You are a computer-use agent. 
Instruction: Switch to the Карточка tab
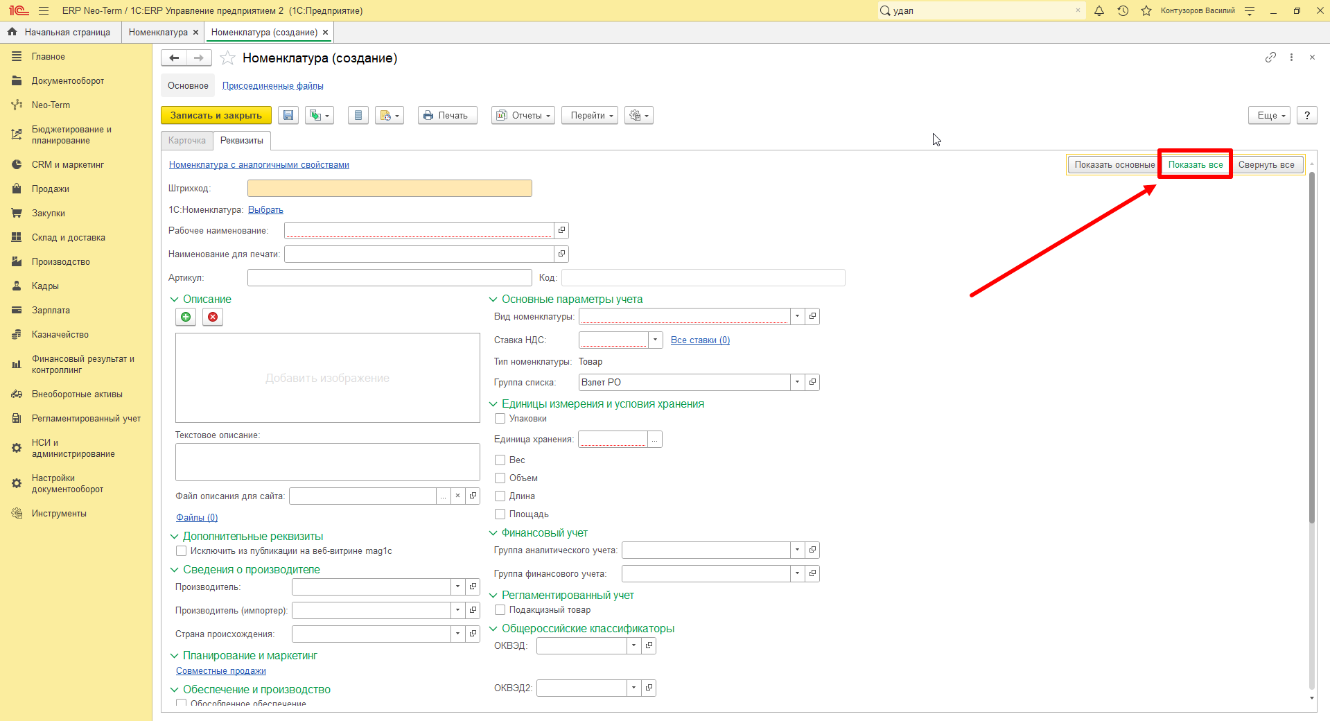(x=187, y=141)
